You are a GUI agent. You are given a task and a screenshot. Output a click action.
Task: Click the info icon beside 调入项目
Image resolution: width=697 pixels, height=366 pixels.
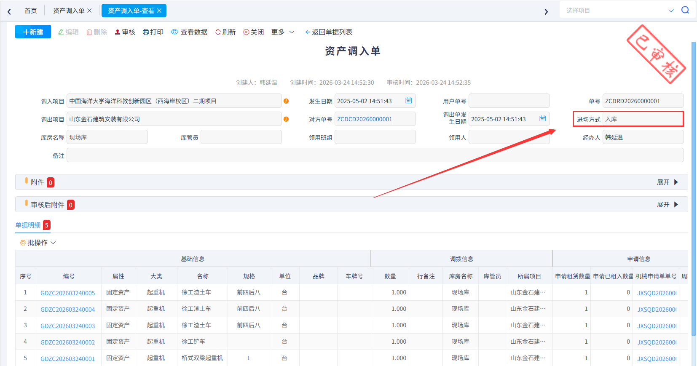click(286, 101)
